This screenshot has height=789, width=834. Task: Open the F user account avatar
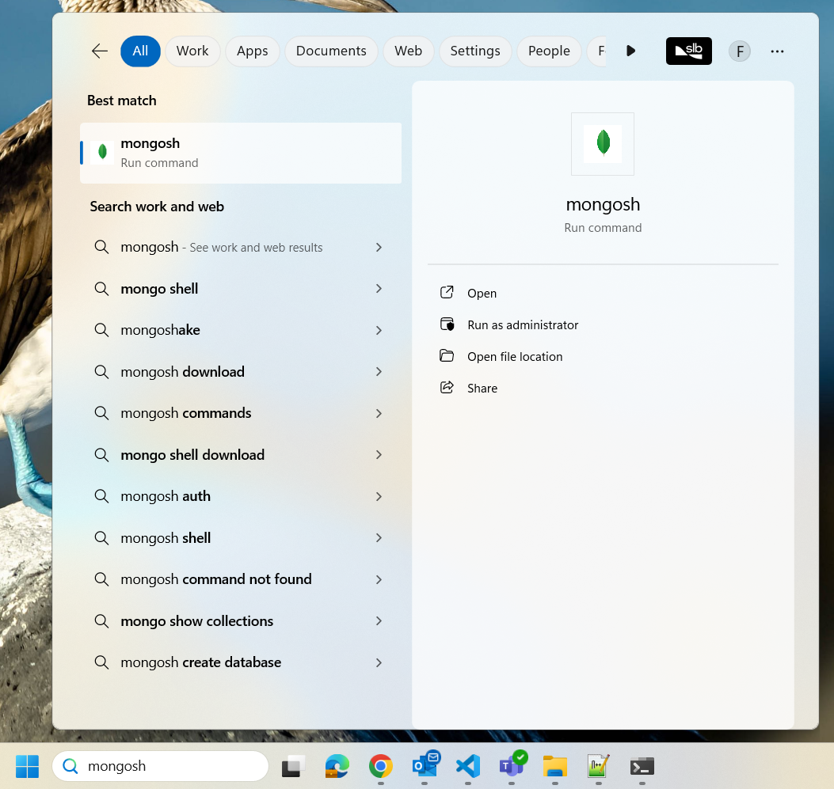739,51
